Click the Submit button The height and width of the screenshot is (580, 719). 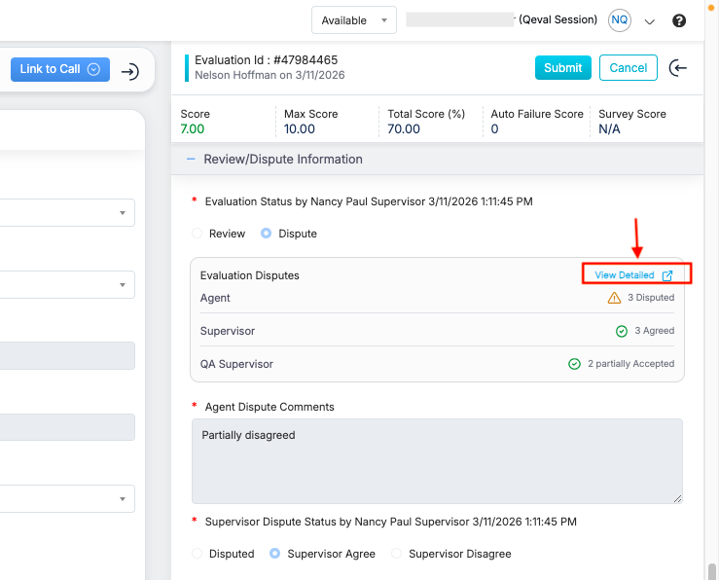[x=562, y=68]
